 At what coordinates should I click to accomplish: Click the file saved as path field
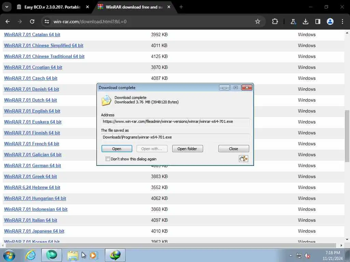tap(175, 137)
